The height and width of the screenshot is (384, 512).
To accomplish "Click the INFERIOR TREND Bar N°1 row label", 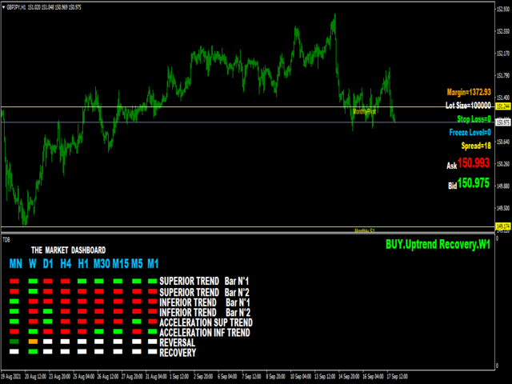I will point(205,302).
